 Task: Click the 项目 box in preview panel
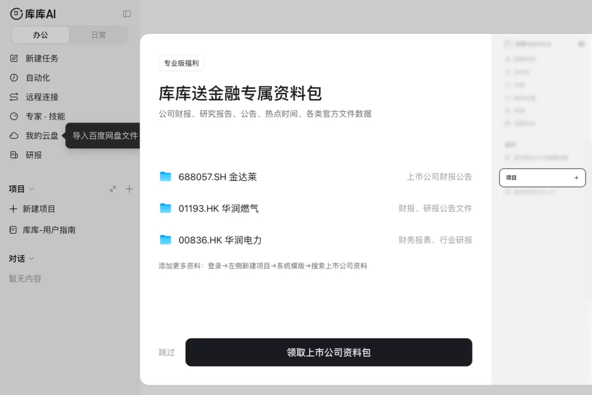(542, 178)
